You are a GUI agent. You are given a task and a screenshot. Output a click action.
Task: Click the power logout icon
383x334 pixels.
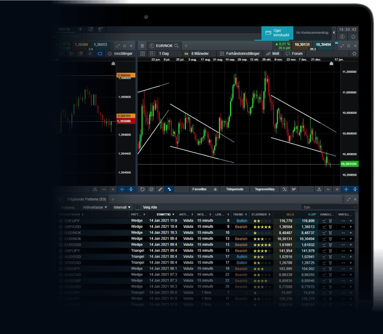coord(353,37)
